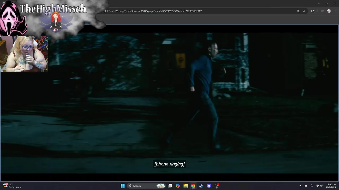Open the weather widget showing 68°F
The width and height of the screenshot is (339, 190).
coord(12,186)
